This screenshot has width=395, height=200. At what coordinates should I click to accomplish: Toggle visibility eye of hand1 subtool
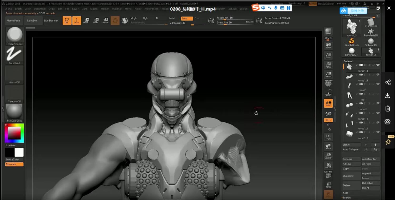tap(378, 84)
